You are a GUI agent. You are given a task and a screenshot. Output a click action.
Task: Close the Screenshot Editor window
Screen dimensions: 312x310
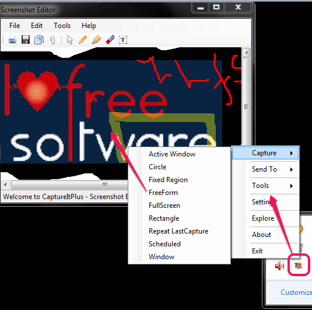coord(238,8)
